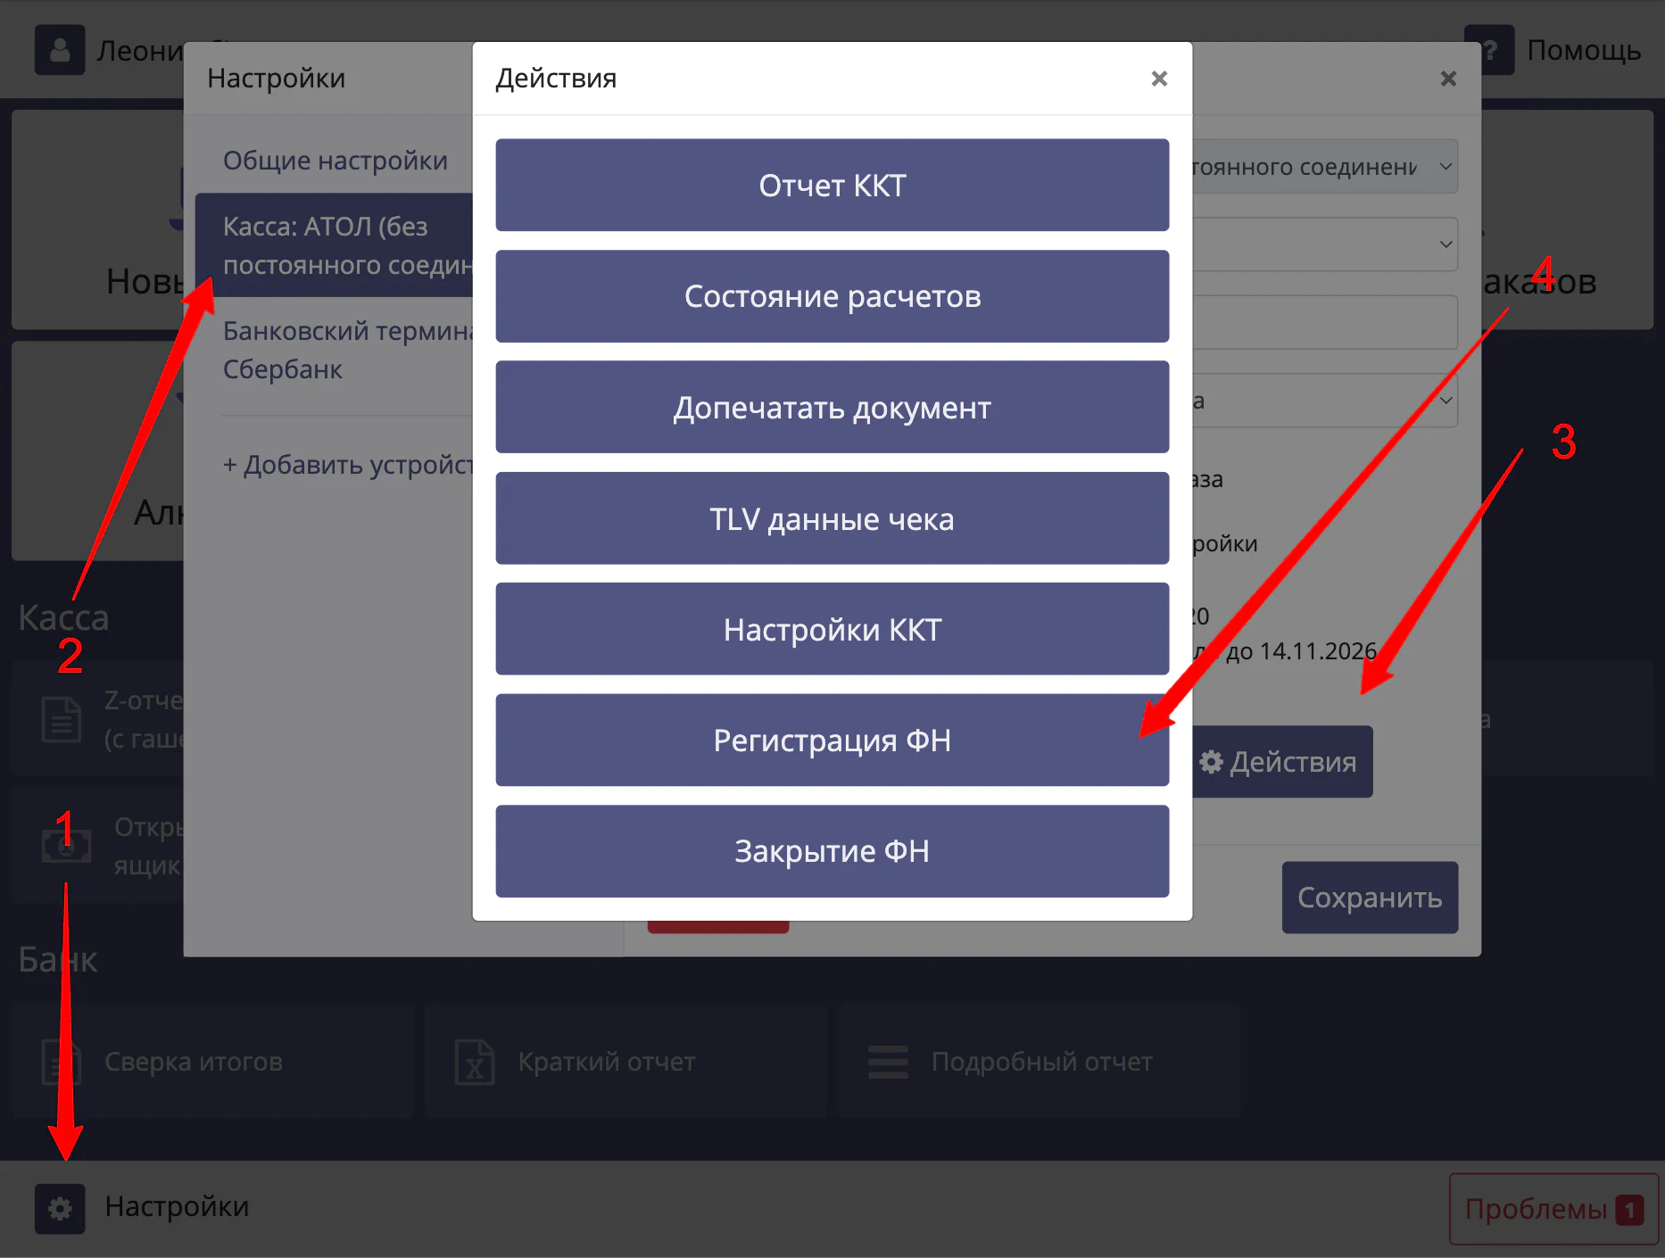Click the Подробный отчет list icon
The width and height of the screenshot is (1665, 1258).
[x=888, y=1061]
